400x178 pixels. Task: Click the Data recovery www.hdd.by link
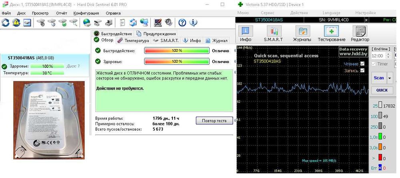point(353,51)
